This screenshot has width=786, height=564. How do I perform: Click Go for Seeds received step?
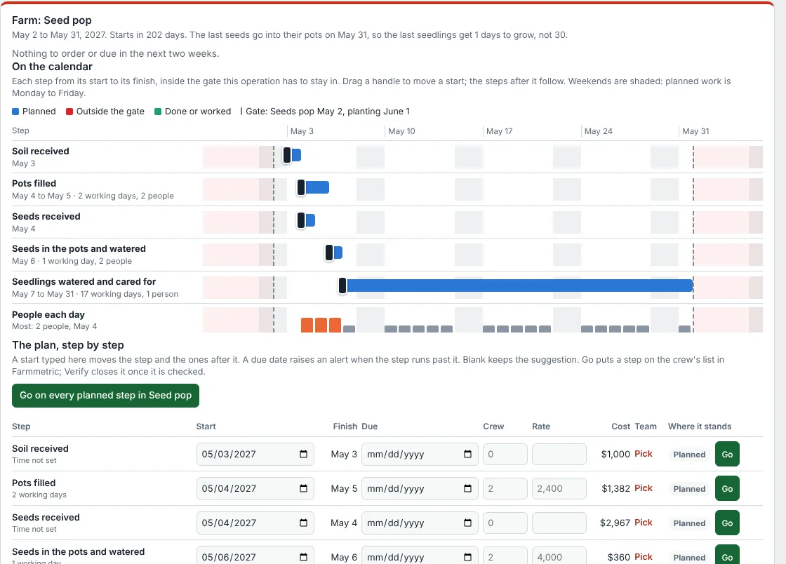click(x=727, y=523)
